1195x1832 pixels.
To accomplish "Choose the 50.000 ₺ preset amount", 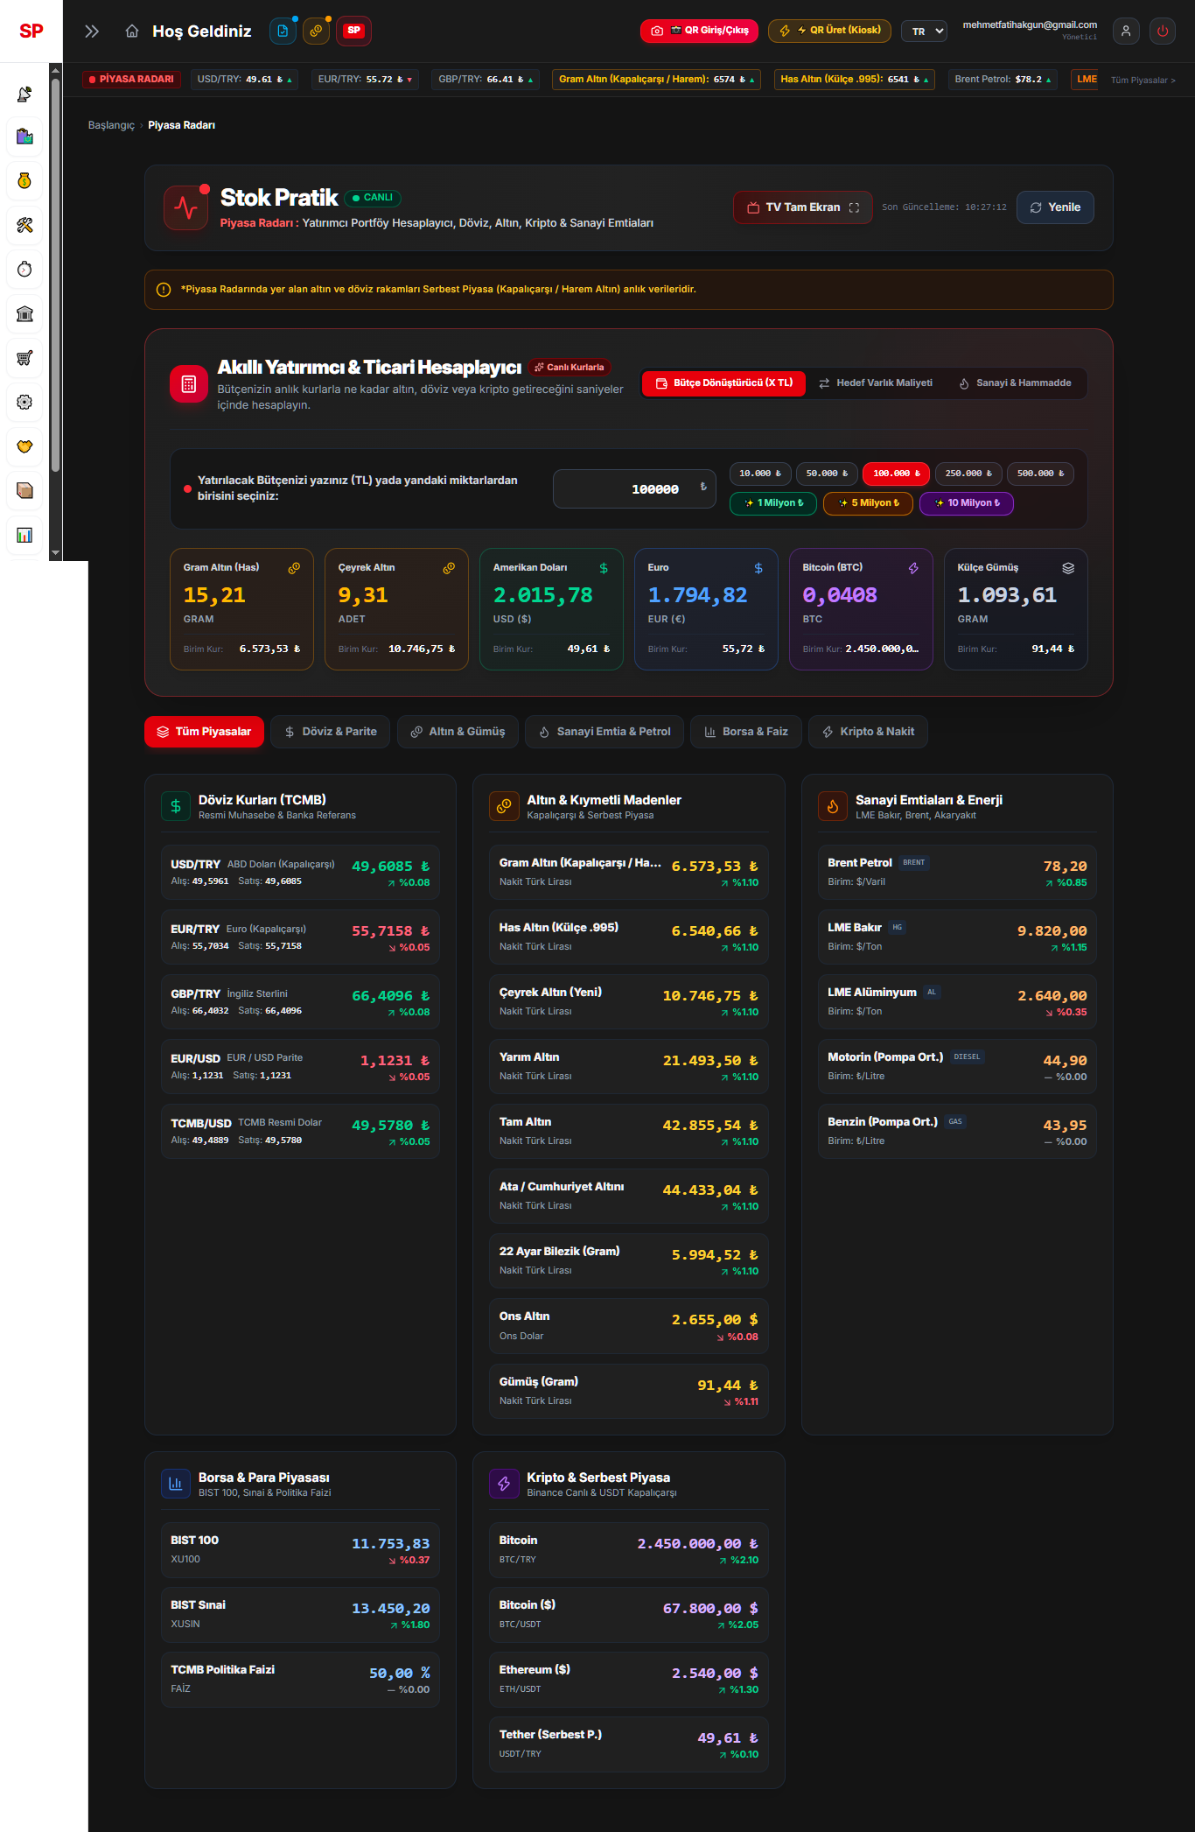I will click(x=827, y=474).
